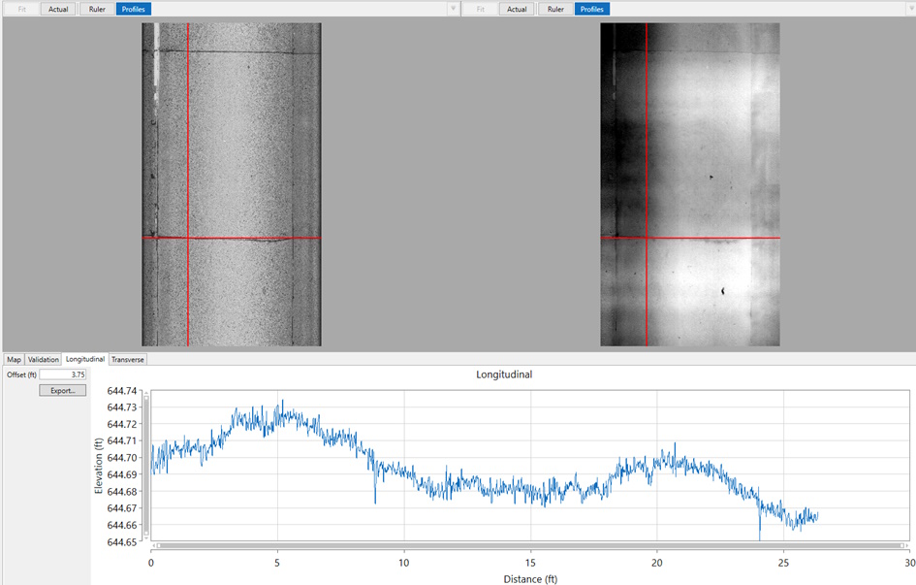Click Fit in the left image toolbar
The width and height of the screenshot is (916, 585).
(22, 9)
